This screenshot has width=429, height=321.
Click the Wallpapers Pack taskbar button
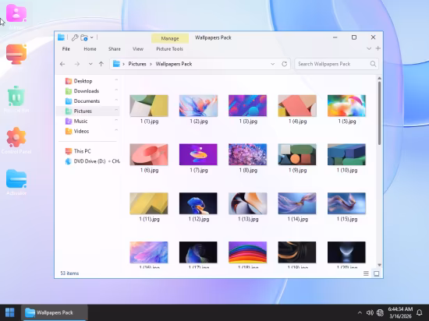(x=54, y=312)
